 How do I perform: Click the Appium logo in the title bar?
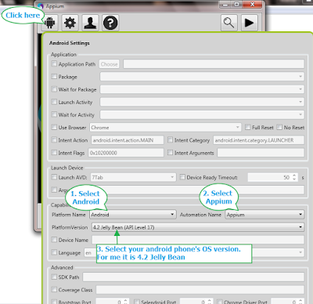pyautogui.click(x=40, y=6)
